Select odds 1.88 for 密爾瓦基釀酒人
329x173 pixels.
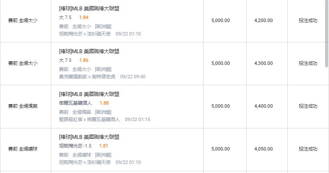pos(104,103)
